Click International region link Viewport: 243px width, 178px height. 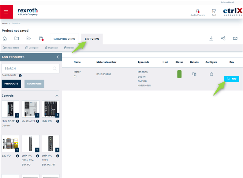pyautogui.click(x=227, y=2)
